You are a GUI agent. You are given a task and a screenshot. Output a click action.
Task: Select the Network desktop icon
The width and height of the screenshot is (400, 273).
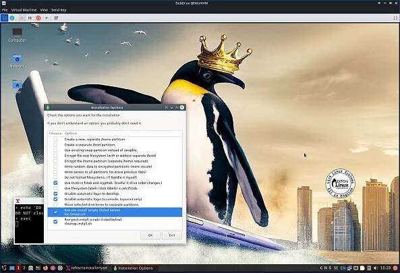click(17, 61)
